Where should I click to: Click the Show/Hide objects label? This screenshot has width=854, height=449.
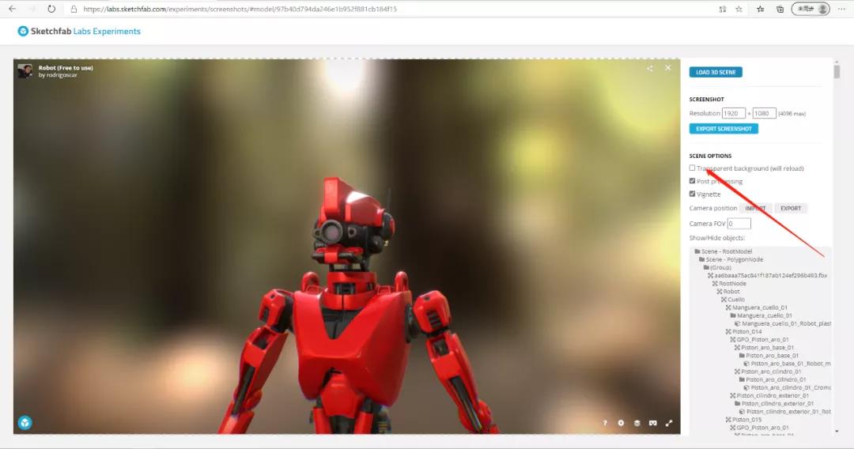[716, 238]
